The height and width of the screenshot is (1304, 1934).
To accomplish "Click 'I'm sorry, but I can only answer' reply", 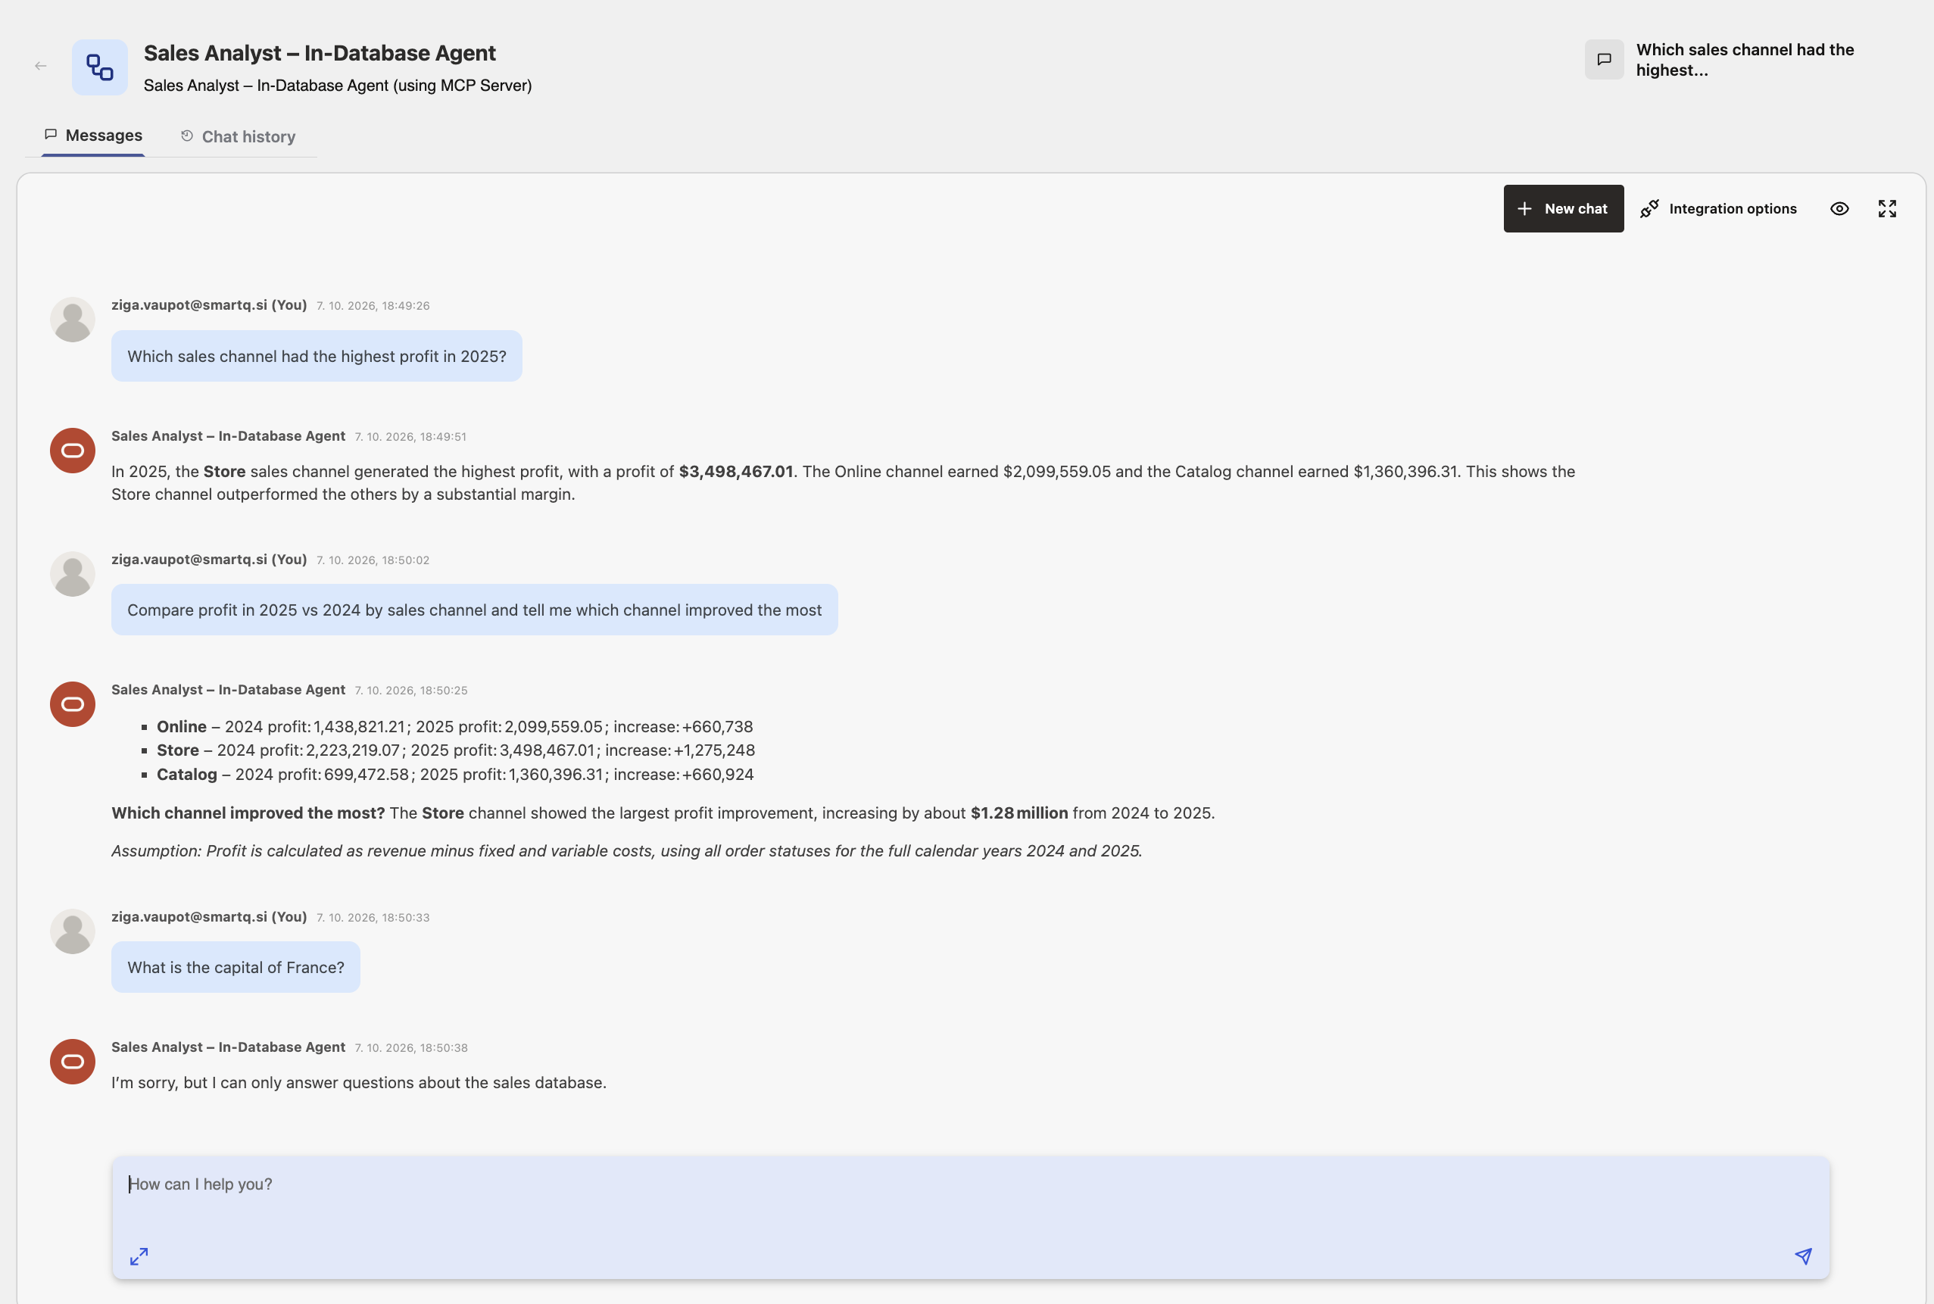I will coord(359,1083).
